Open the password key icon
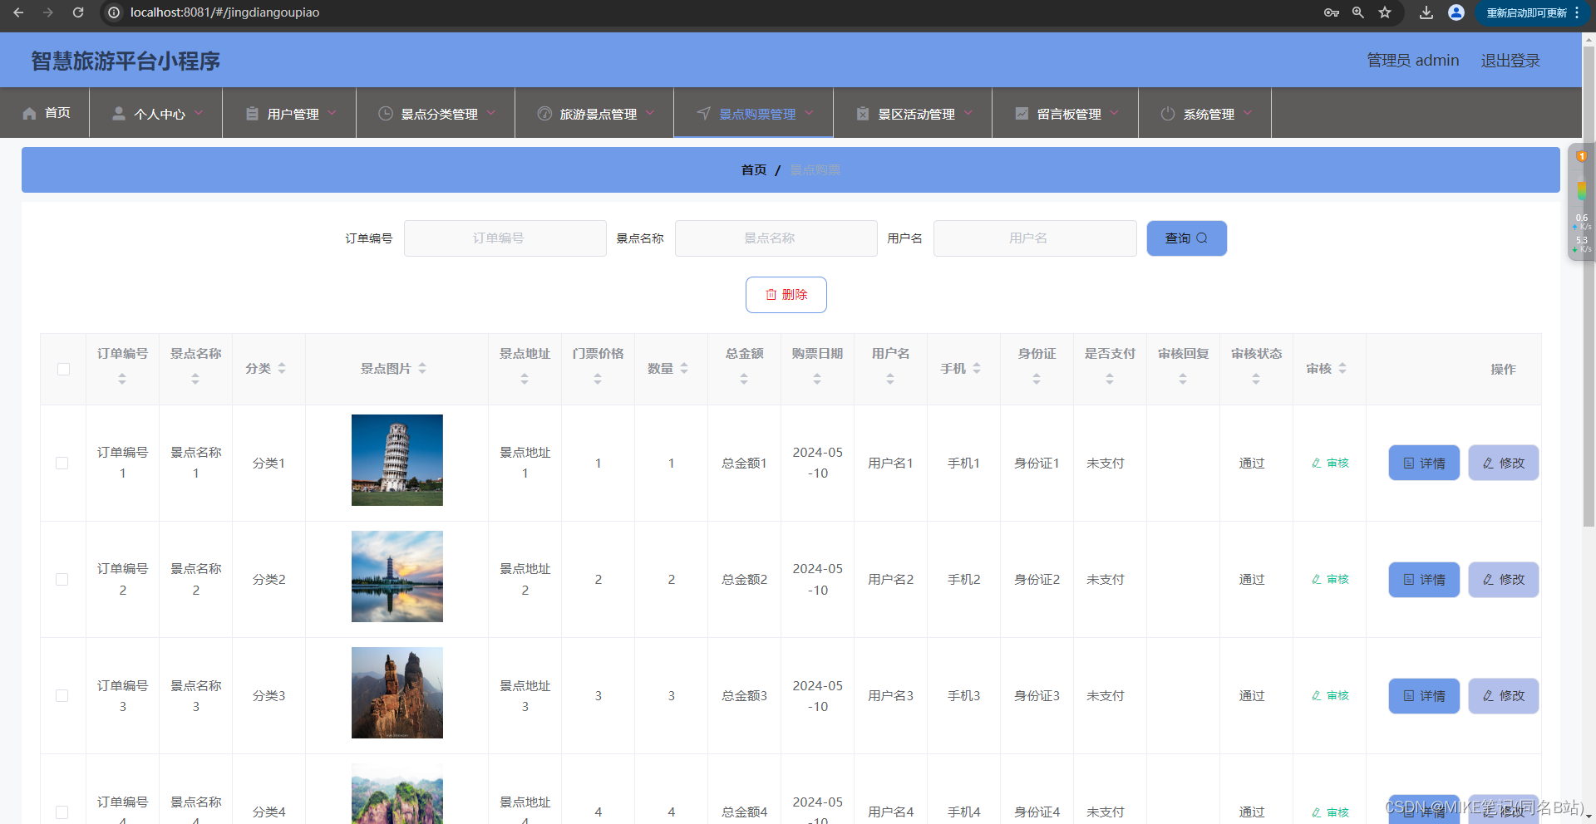The image size is (1596, 824). point(1332,12)
